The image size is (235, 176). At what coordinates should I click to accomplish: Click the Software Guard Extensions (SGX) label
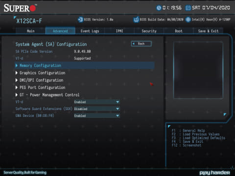(44, 109)
